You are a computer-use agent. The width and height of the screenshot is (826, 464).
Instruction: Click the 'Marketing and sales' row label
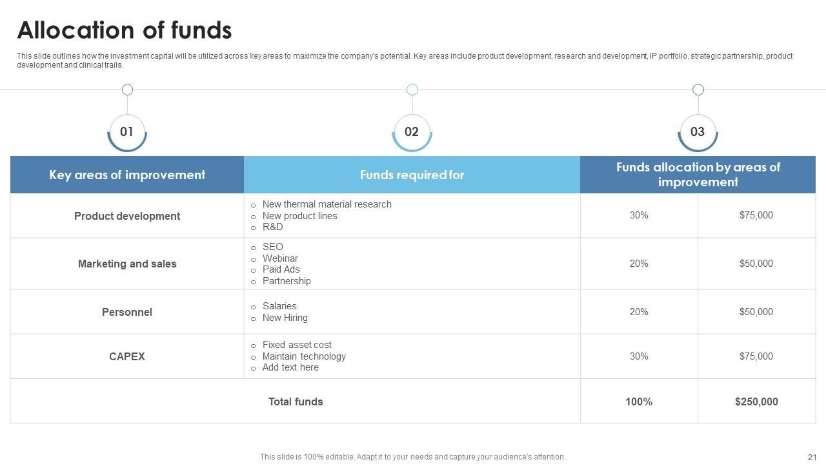127,264
